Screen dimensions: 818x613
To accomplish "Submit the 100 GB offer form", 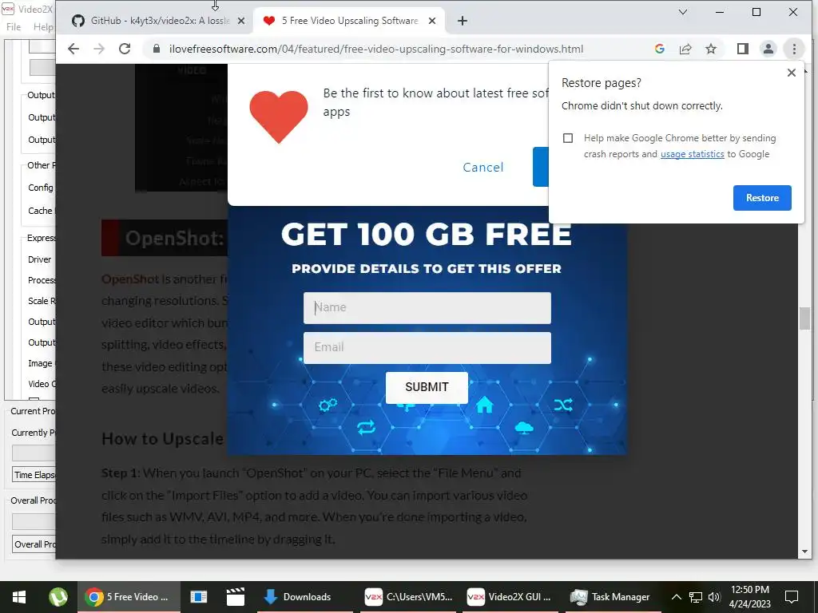I will [x=427, y=387].
